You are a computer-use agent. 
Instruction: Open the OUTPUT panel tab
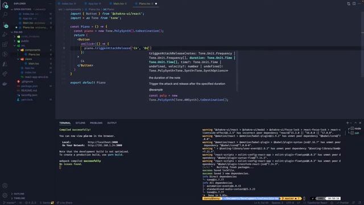click(x=112, y=123)
